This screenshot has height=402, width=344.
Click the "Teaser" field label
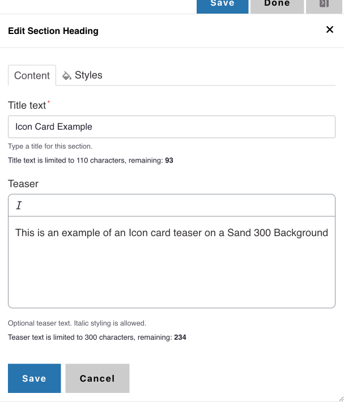point(23,183)
